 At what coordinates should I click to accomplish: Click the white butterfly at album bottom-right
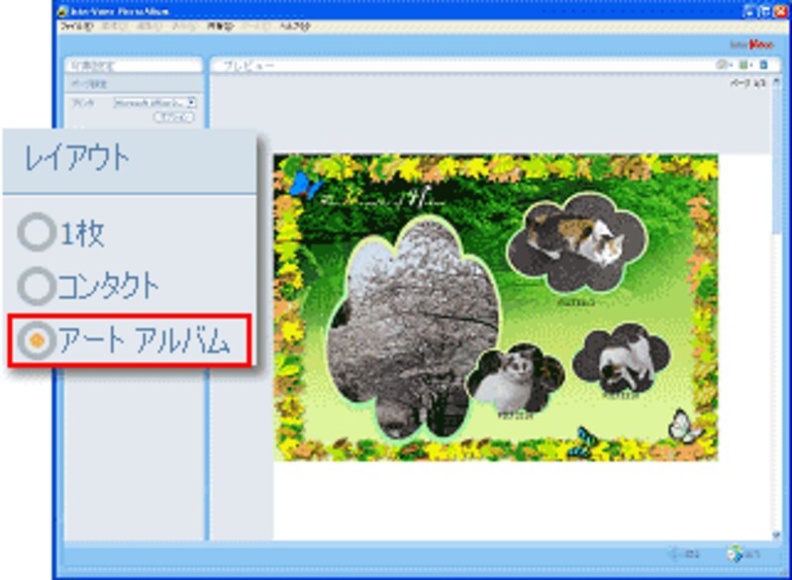point(683,425)
